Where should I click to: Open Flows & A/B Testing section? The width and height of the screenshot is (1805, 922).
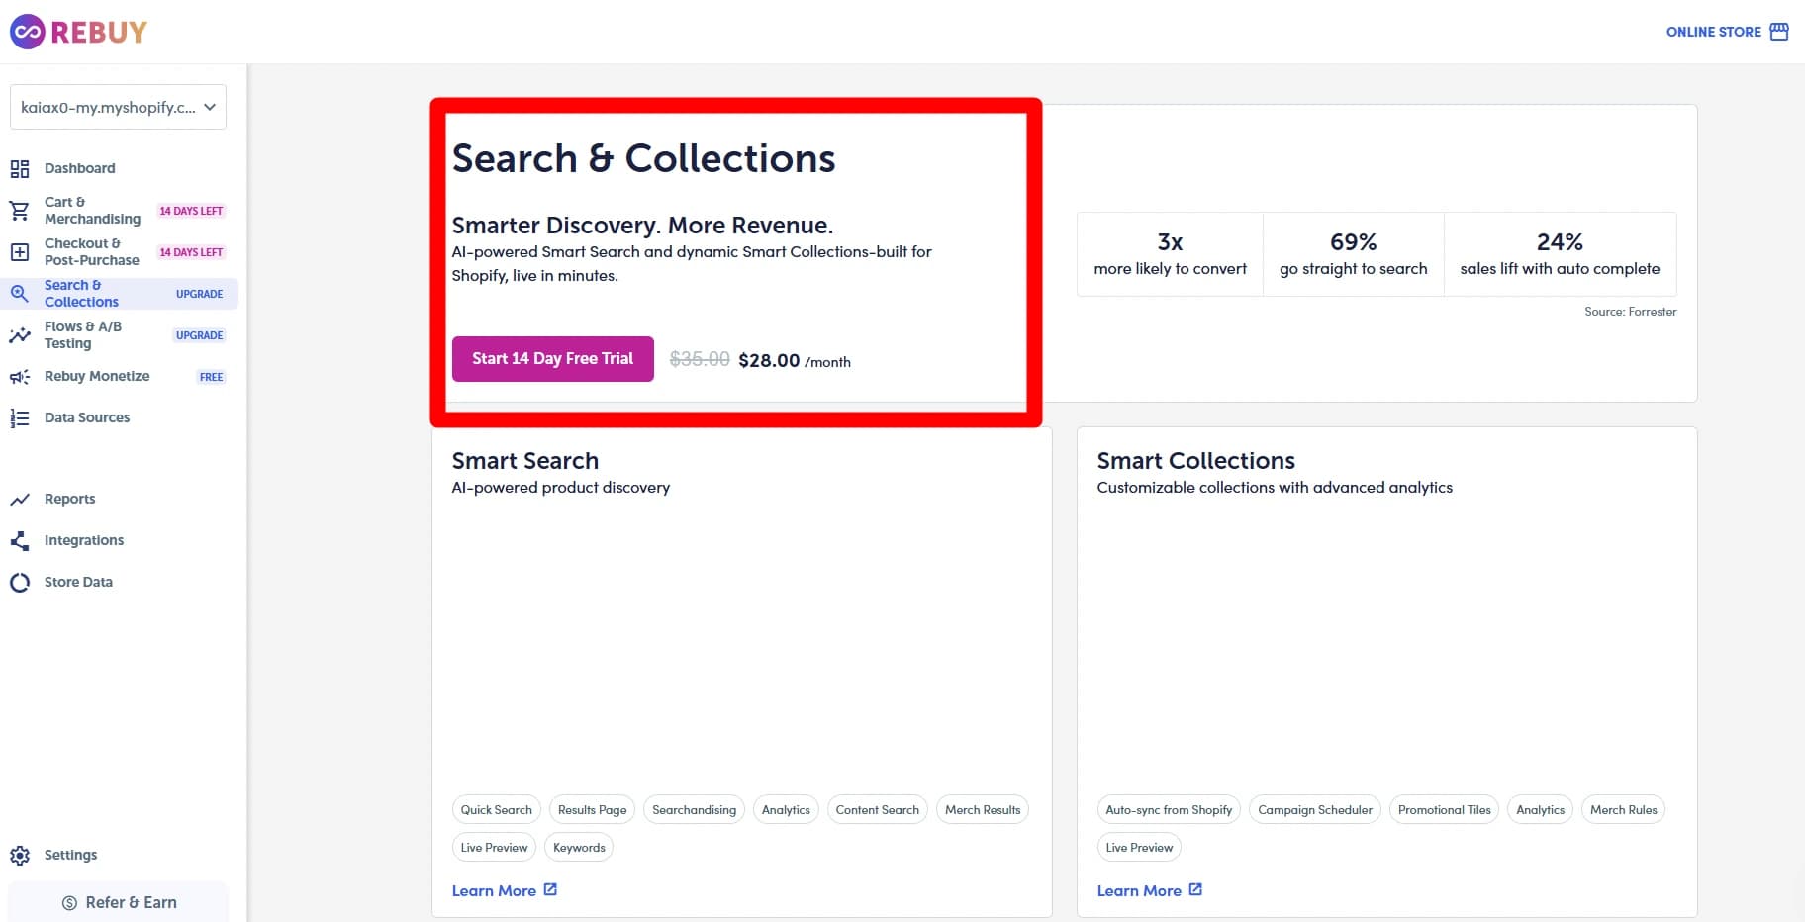(83, 335)
